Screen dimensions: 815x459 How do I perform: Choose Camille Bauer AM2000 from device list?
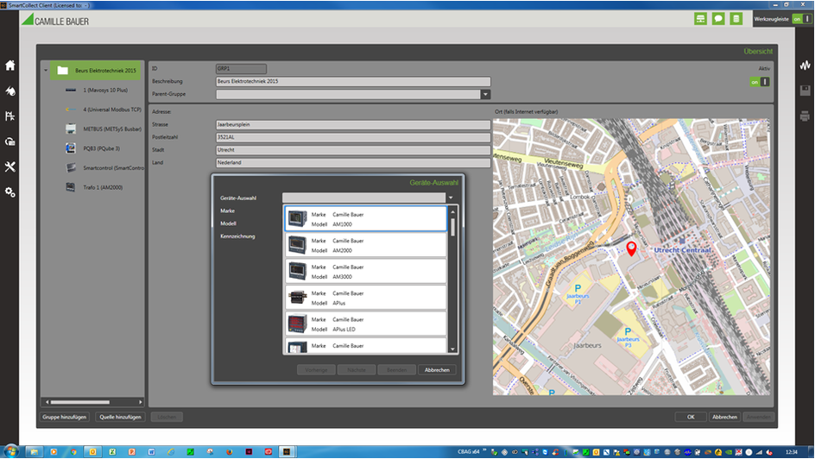366,246
